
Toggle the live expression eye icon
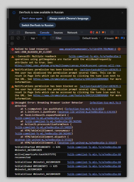click(x=44, y=38)
